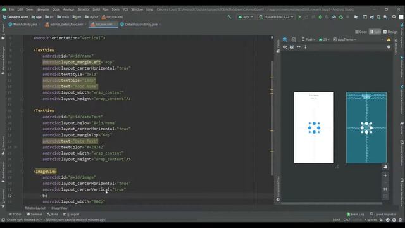Zoom in with plus button in preview
405x228 pixels.
coord(385,175)
